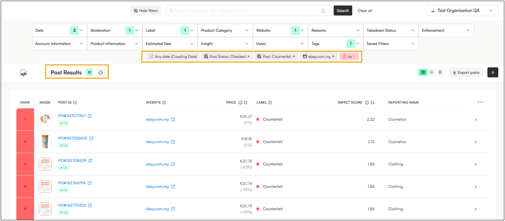Open the Account Information filter
Image resolution: width=505 pixels, height=221 pixels.
[x=60, y=44]
